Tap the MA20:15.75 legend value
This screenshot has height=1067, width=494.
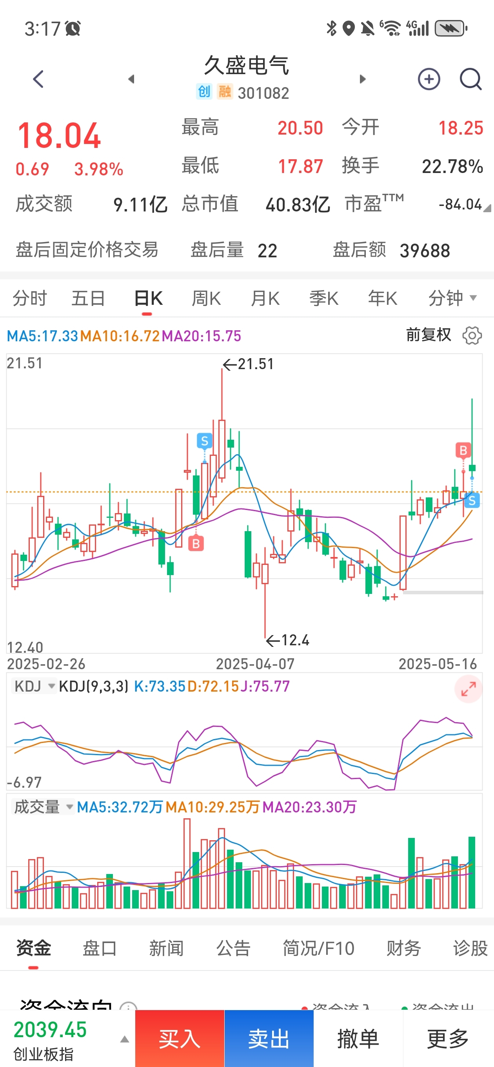coord(201,336)
